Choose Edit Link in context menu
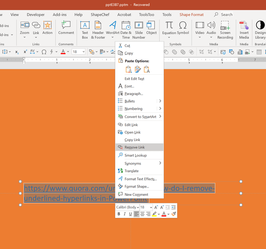This screenshot has height=249, width=266. (140, 125)
